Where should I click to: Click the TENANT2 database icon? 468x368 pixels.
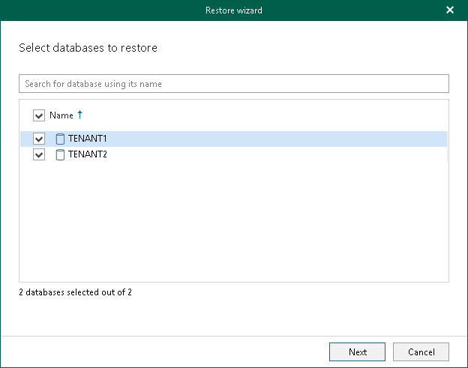coord(60,155)
